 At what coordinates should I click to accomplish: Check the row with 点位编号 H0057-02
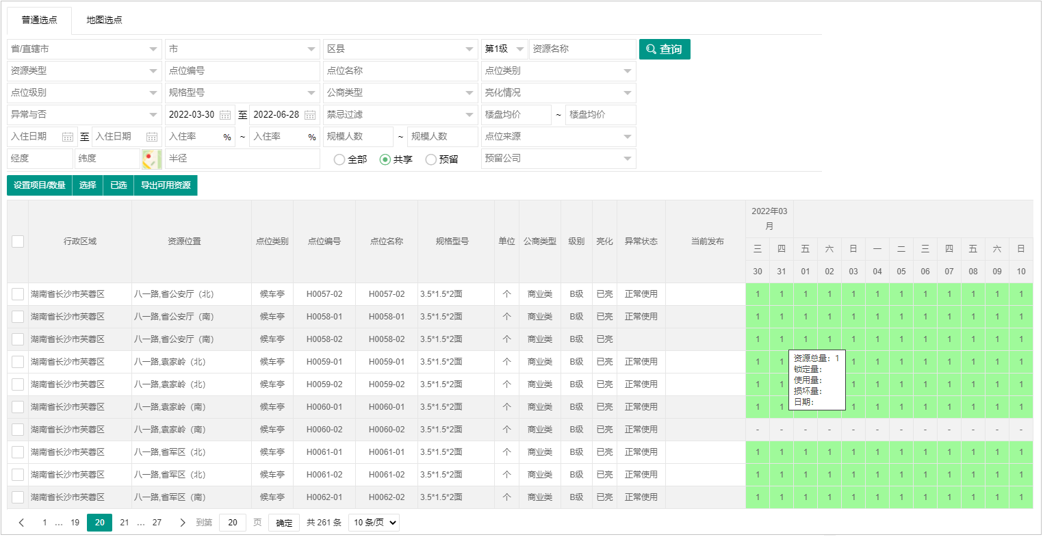18,294
